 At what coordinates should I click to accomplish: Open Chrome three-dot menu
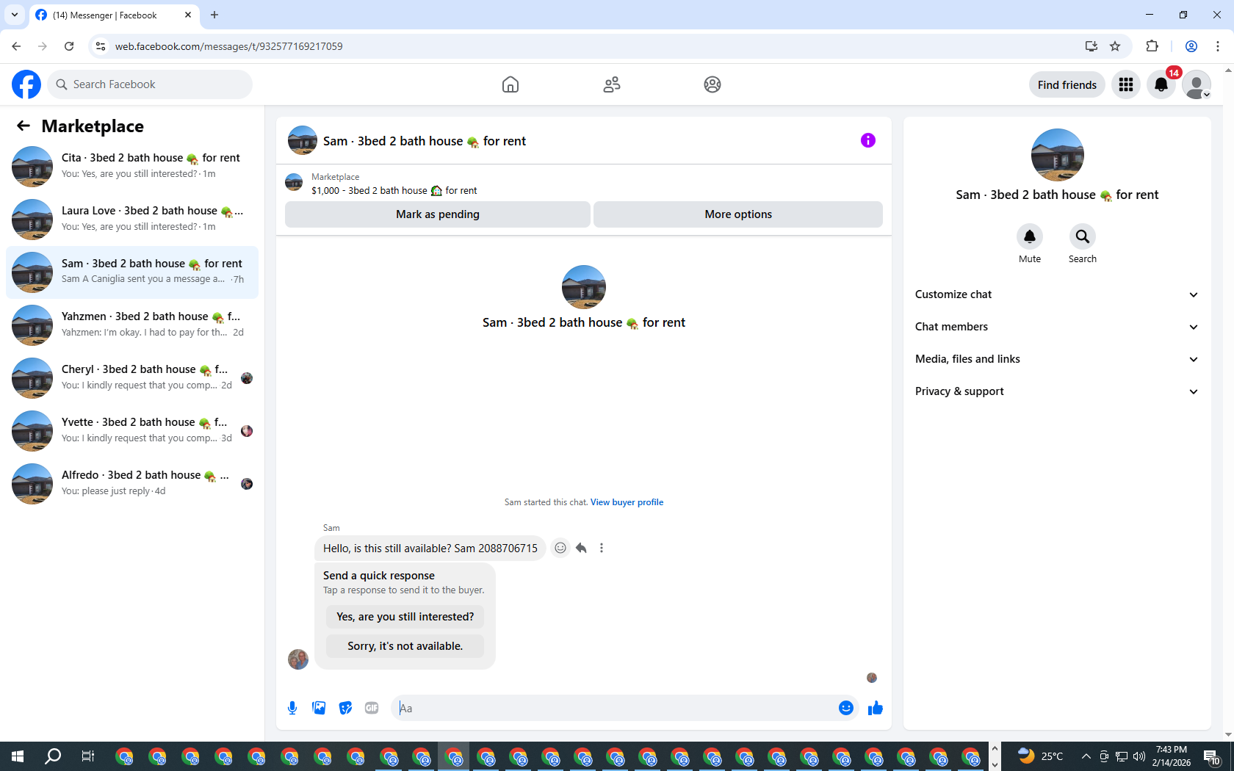click(x=1218, y=46)
